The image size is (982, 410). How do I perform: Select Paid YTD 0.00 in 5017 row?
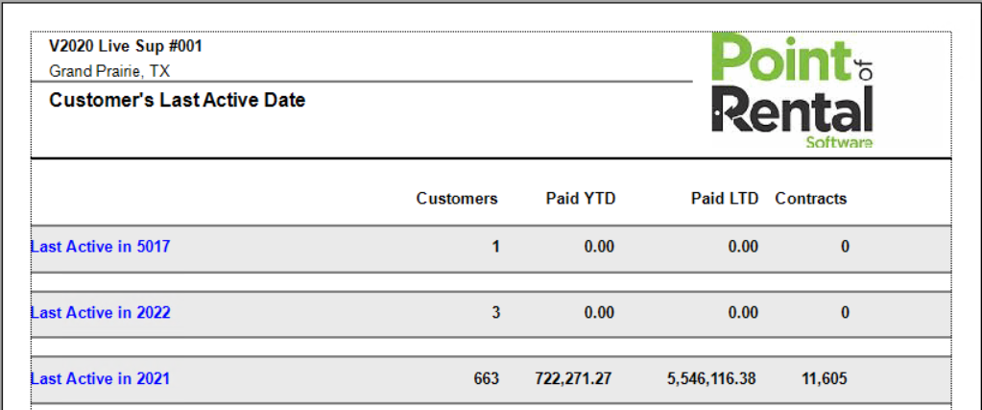[599, 247]
